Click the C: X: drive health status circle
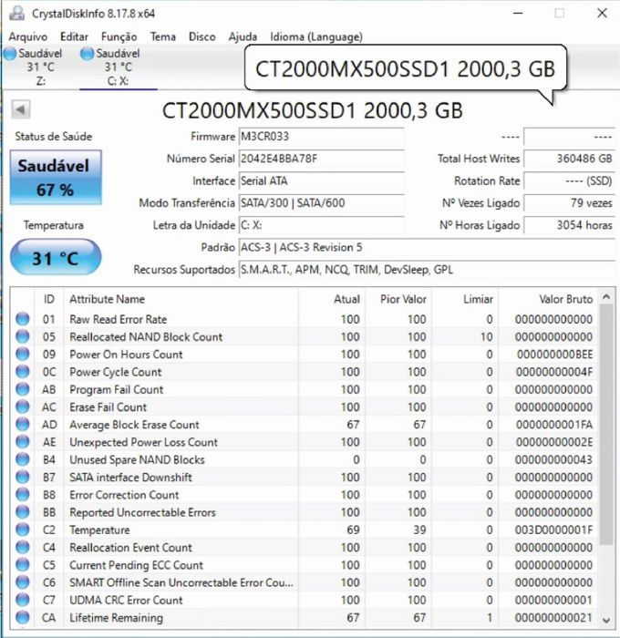Screen dimensions: 620x638 point(87,53)
